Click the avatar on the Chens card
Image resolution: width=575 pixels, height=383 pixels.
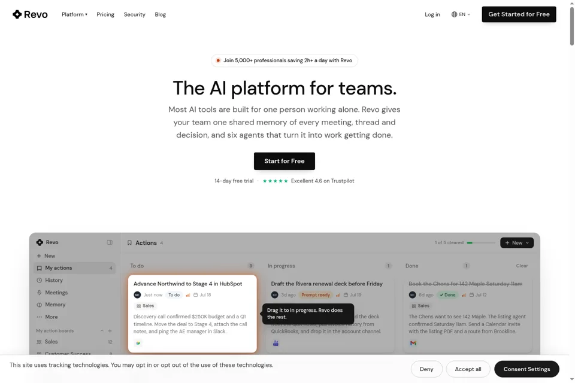[412, 294]
